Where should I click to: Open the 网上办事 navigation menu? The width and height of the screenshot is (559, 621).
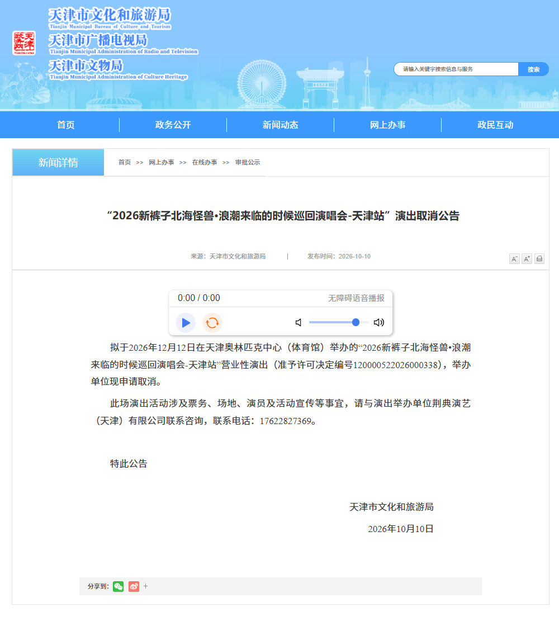pos(388,125)
